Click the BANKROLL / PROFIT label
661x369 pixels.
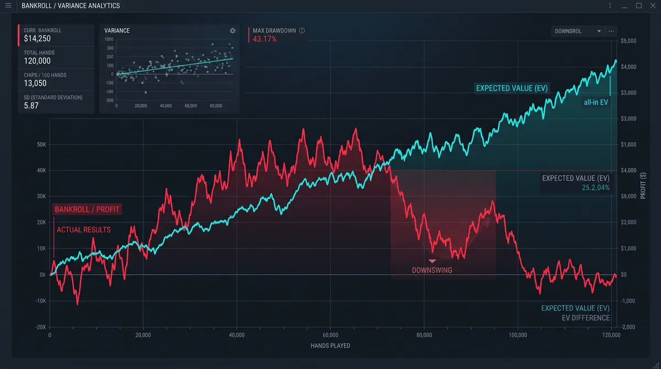point(87,210)
